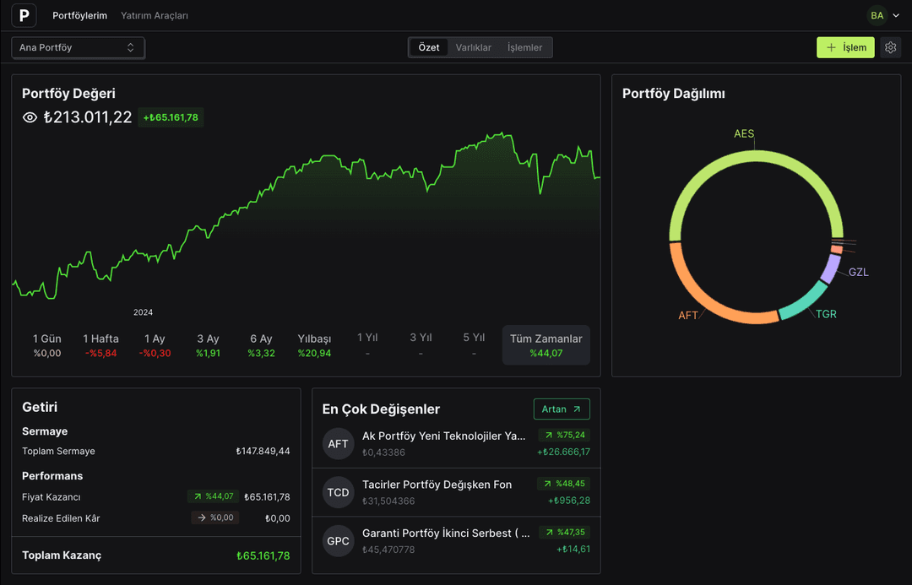Select the 1 Yıl period
This screenshot has width=912, height=585.
pos(367,345)
